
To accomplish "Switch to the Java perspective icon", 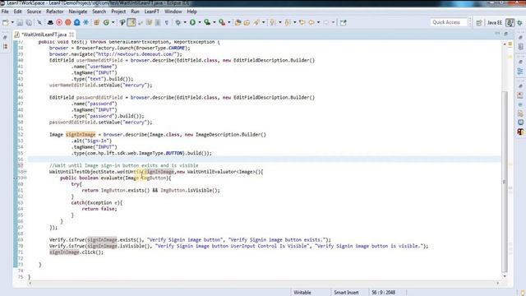I will point(510,22).
